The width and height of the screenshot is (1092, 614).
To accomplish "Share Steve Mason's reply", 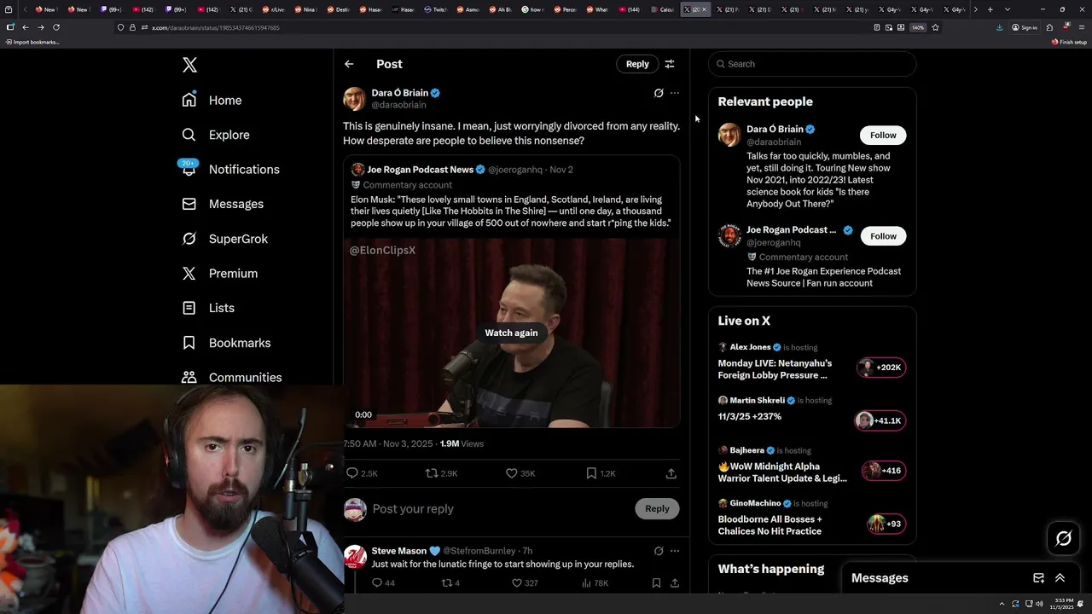I will [x=675, y=583].
